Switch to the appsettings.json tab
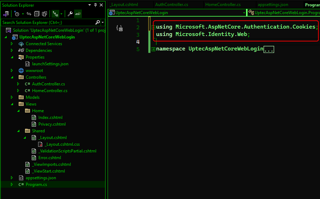This screenshot has width=320, height=199. pos(273,5)
